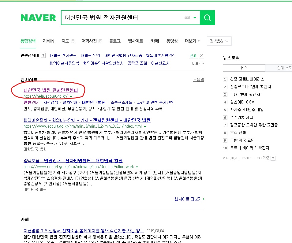
Task: Open the 민원안내 sublink
Action: coord(31,102)
